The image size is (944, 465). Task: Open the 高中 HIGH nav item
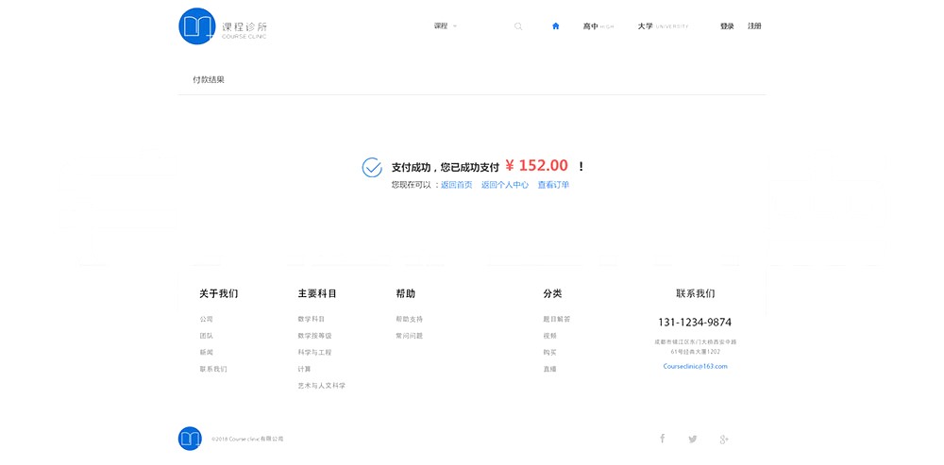[x=598, y=26]
